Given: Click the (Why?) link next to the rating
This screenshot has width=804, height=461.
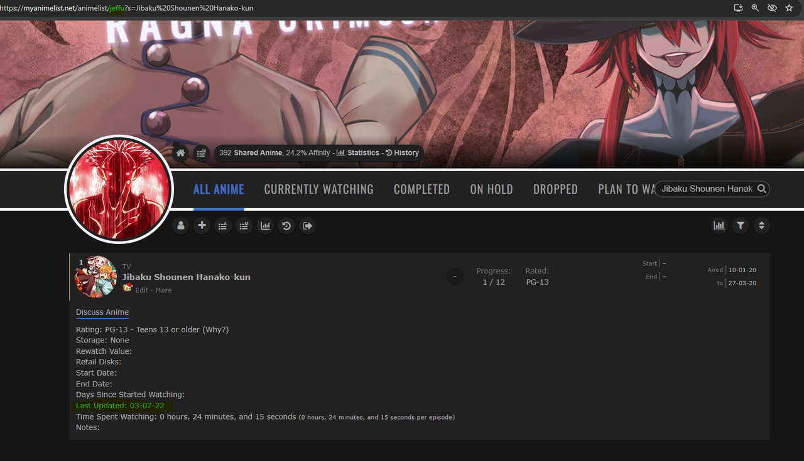Looking at the screenshot, I should click(215, 329).
